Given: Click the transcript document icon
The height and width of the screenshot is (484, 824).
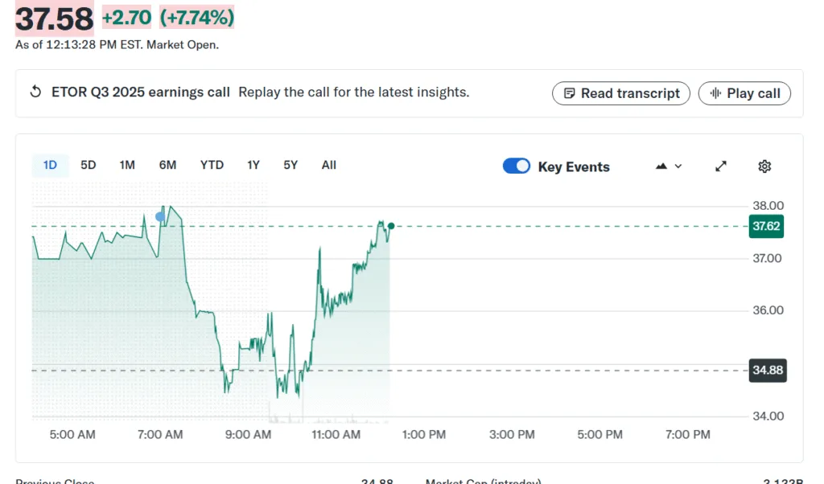Looking at the screenshot, I should [571, 93].
